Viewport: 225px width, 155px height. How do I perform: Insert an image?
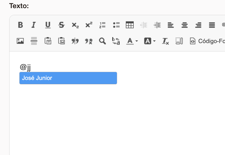coord(20,41)
